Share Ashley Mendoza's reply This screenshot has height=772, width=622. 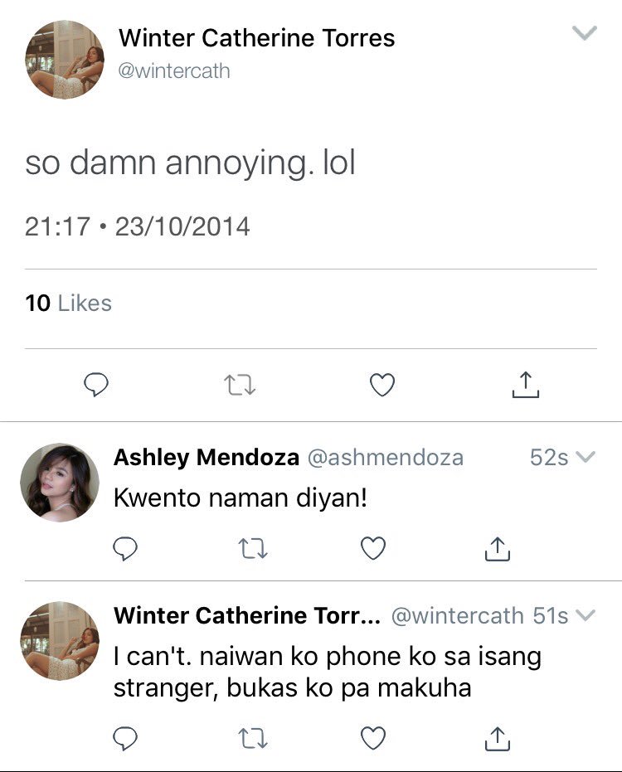498,548
